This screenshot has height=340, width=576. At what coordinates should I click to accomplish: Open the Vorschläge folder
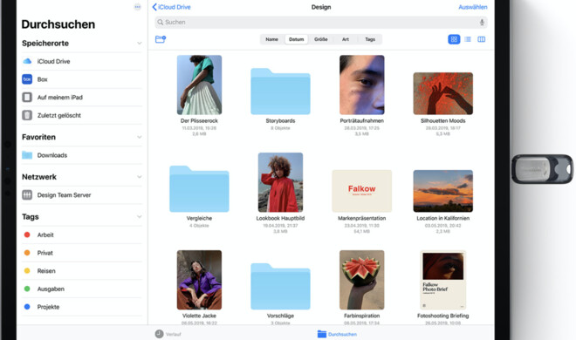point(280,287)
